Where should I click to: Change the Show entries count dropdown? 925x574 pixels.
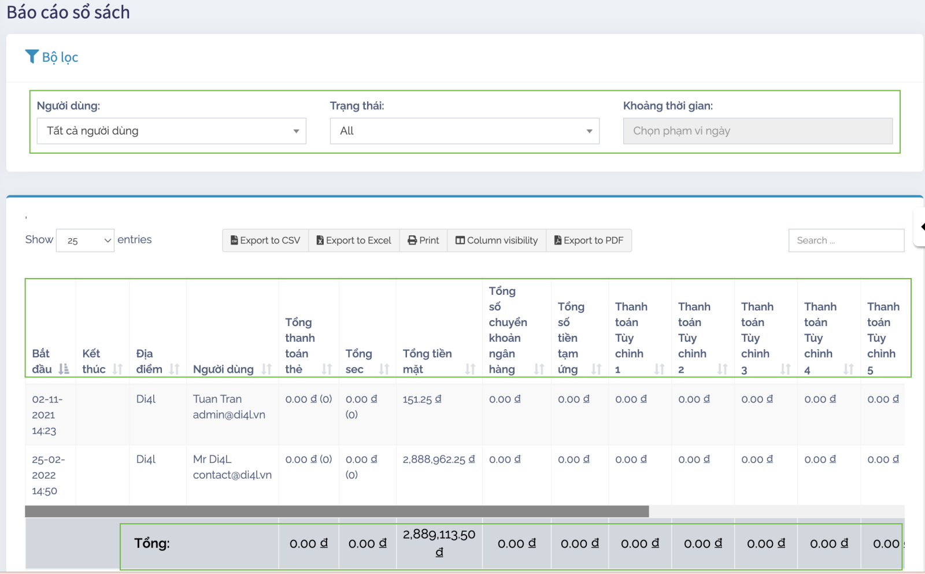pos(85,240)
